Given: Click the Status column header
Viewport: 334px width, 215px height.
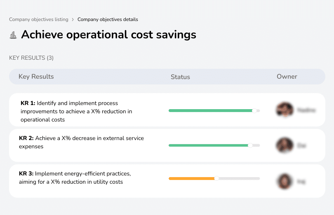Looking at the screenshot, I should 180,77.
